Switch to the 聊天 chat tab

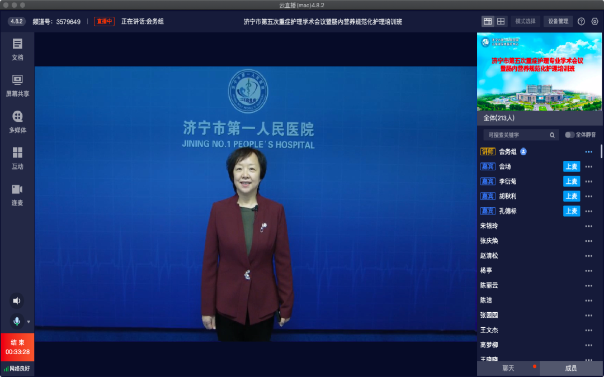coord(508,369)
